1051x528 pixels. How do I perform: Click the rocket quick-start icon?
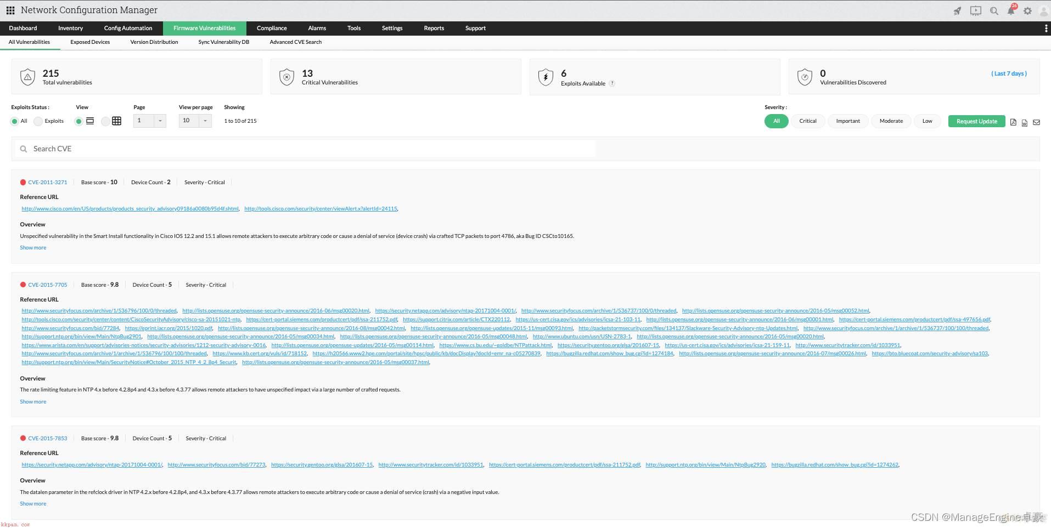957,11
